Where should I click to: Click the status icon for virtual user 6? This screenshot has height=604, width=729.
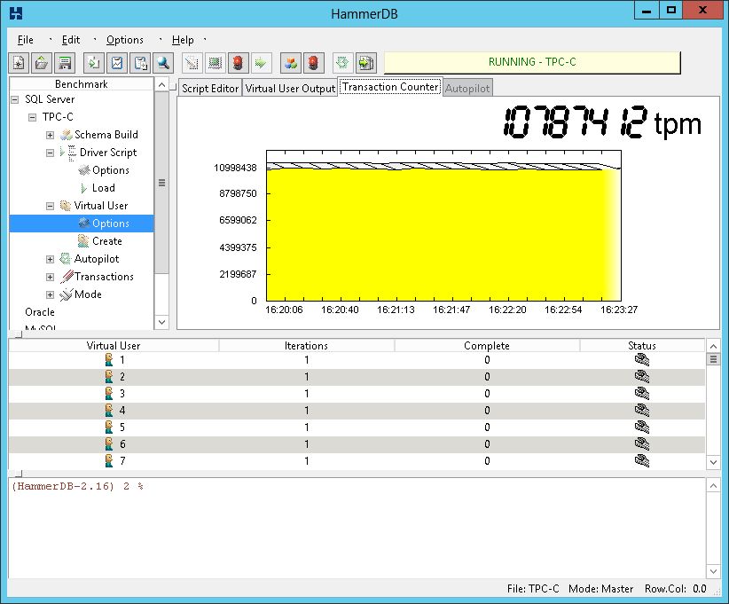pyautogui.click(x=642, y=444)
